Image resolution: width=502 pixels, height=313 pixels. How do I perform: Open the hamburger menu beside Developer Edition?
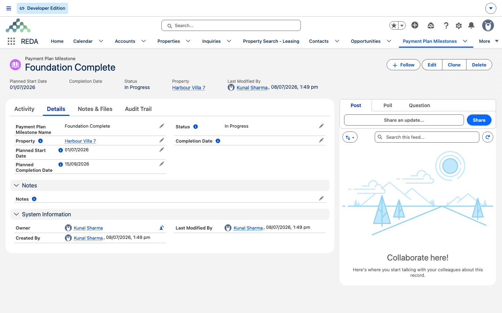click(9, 8)
